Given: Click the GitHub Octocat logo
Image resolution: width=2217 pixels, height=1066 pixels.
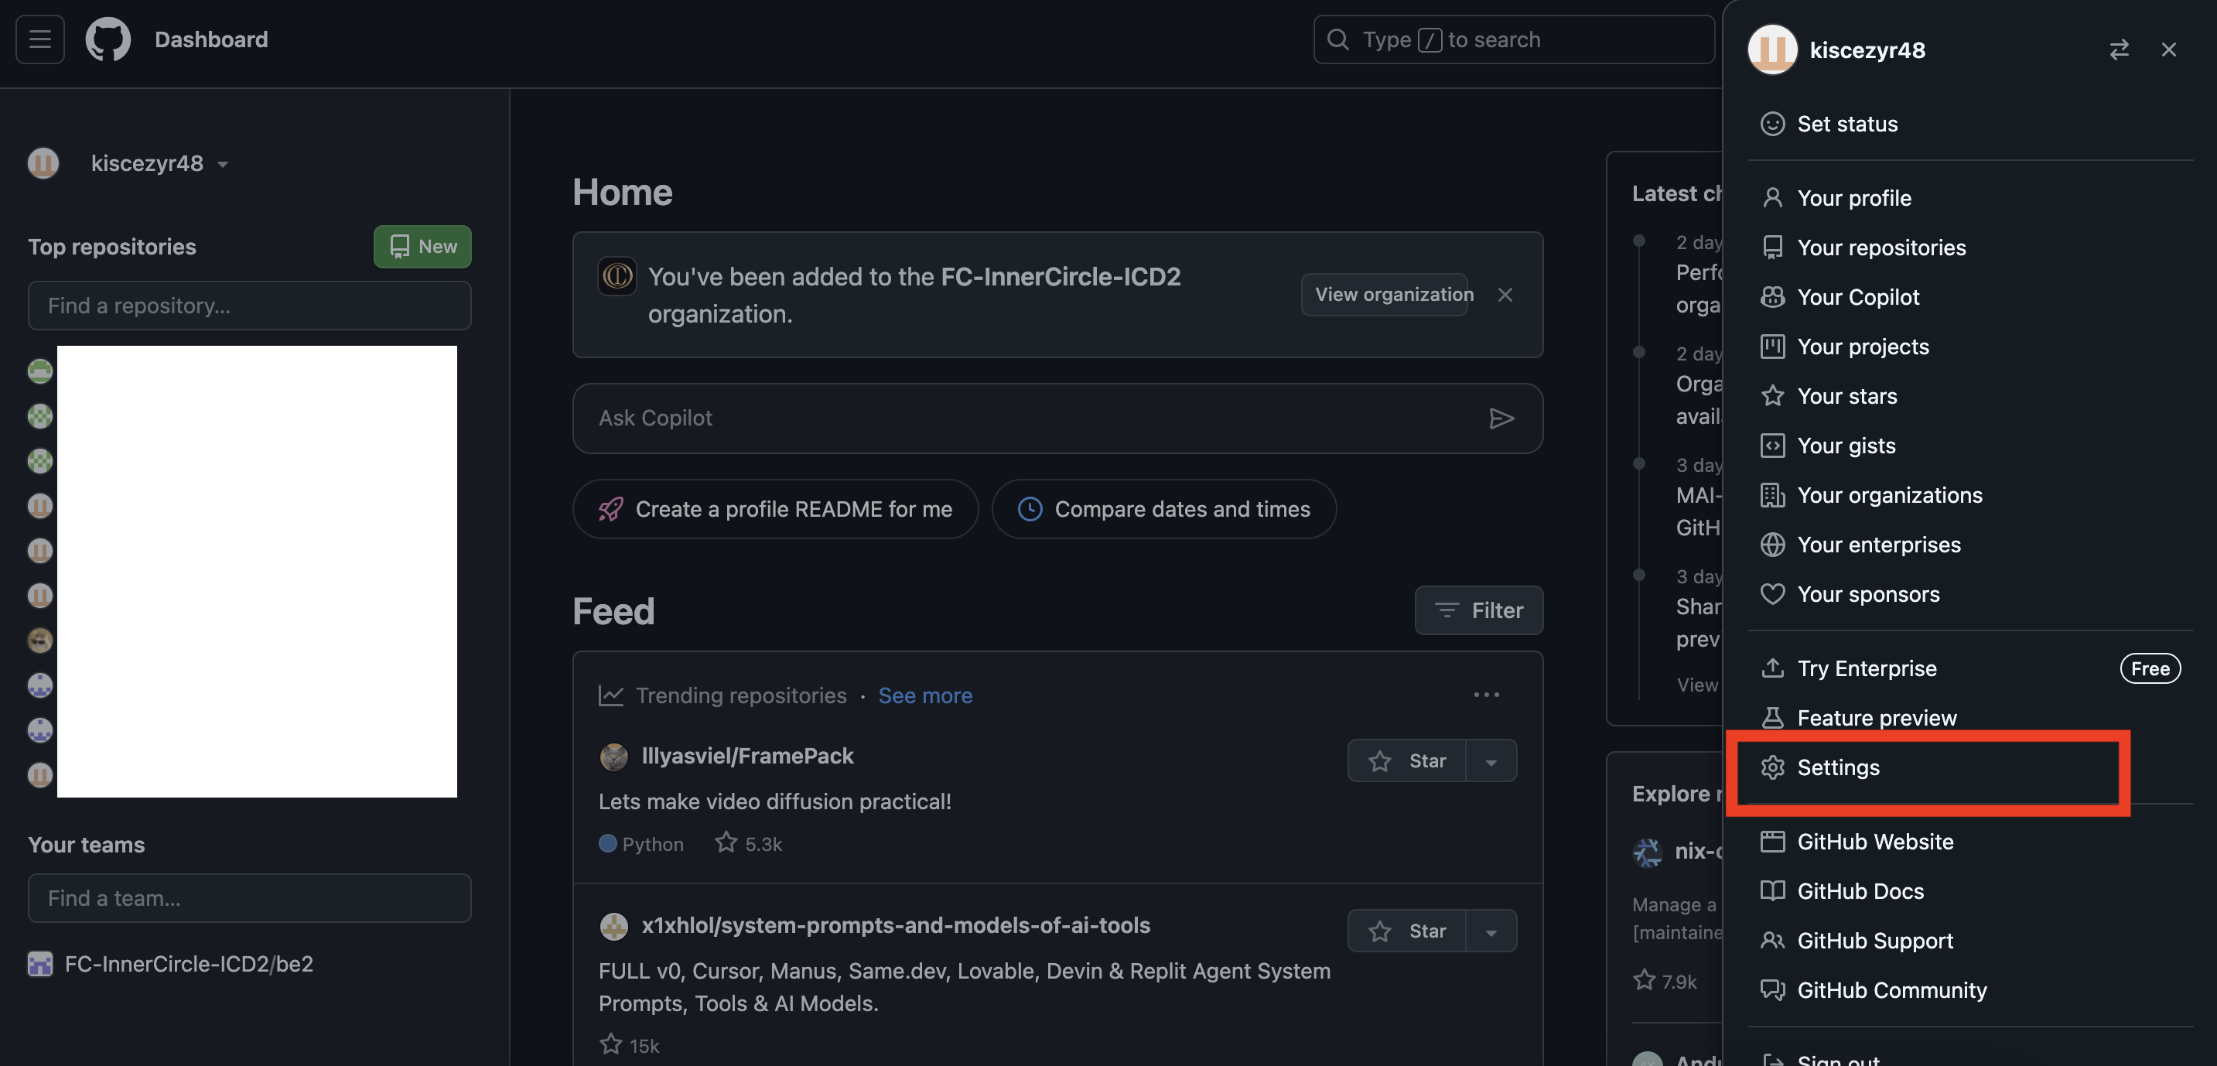Looking at the screenshot, I should click(108, 39).
